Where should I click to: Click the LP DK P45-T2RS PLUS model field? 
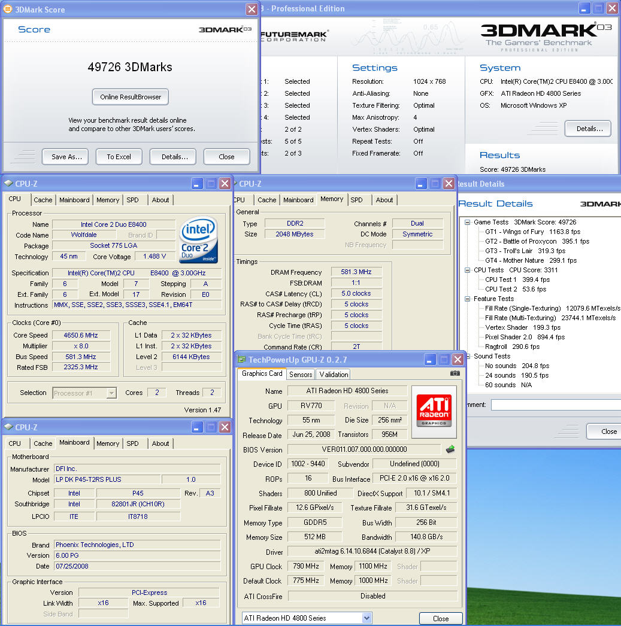pyautogui.click(x=107, y=479)
